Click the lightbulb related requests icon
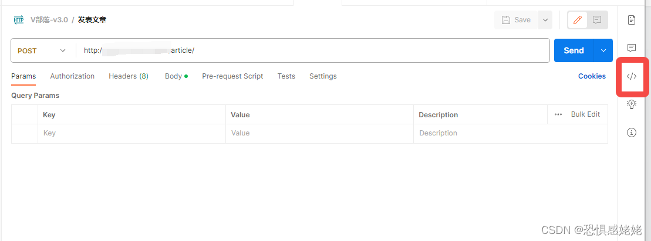The image size is (651, 241). (x=632, y=104)
